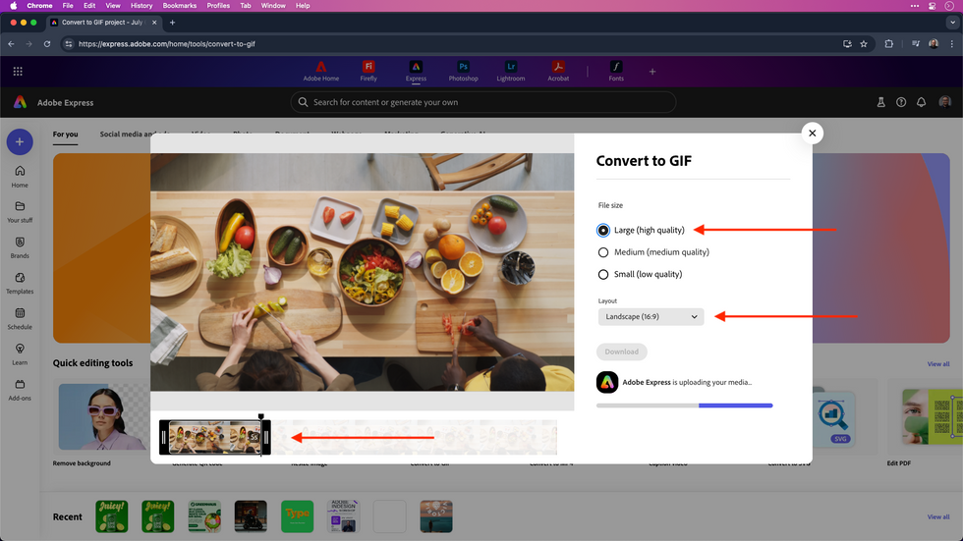Close the Convert to GIF dialog

click(x=812, y=134)
